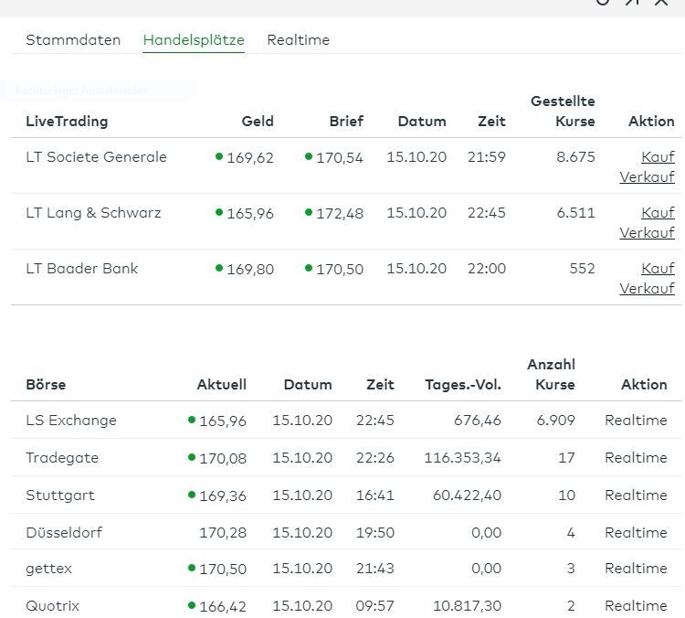Open Realtime for Düsseldorf
685x618 pixels.
coord(636,532)
